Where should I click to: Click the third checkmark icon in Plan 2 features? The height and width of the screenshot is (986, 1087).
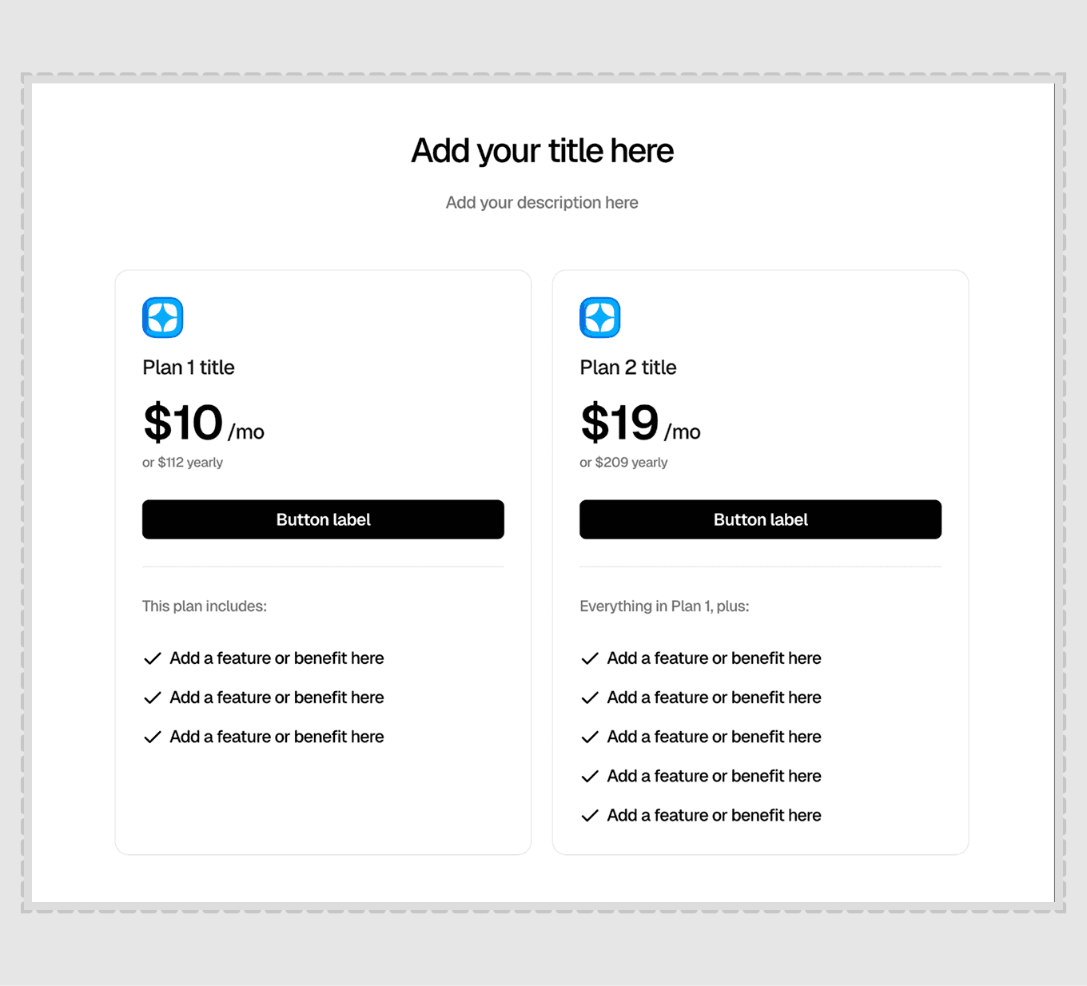(x=590, y=737)
